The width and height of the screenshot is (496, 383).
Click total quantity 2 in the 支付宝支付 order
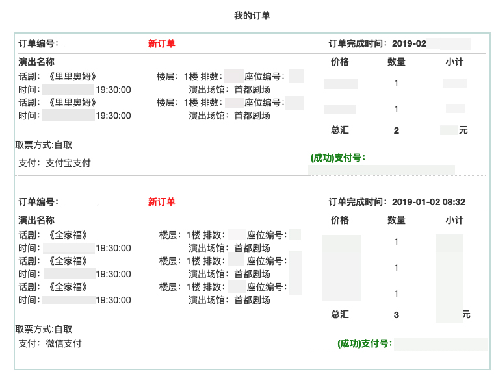397,130
